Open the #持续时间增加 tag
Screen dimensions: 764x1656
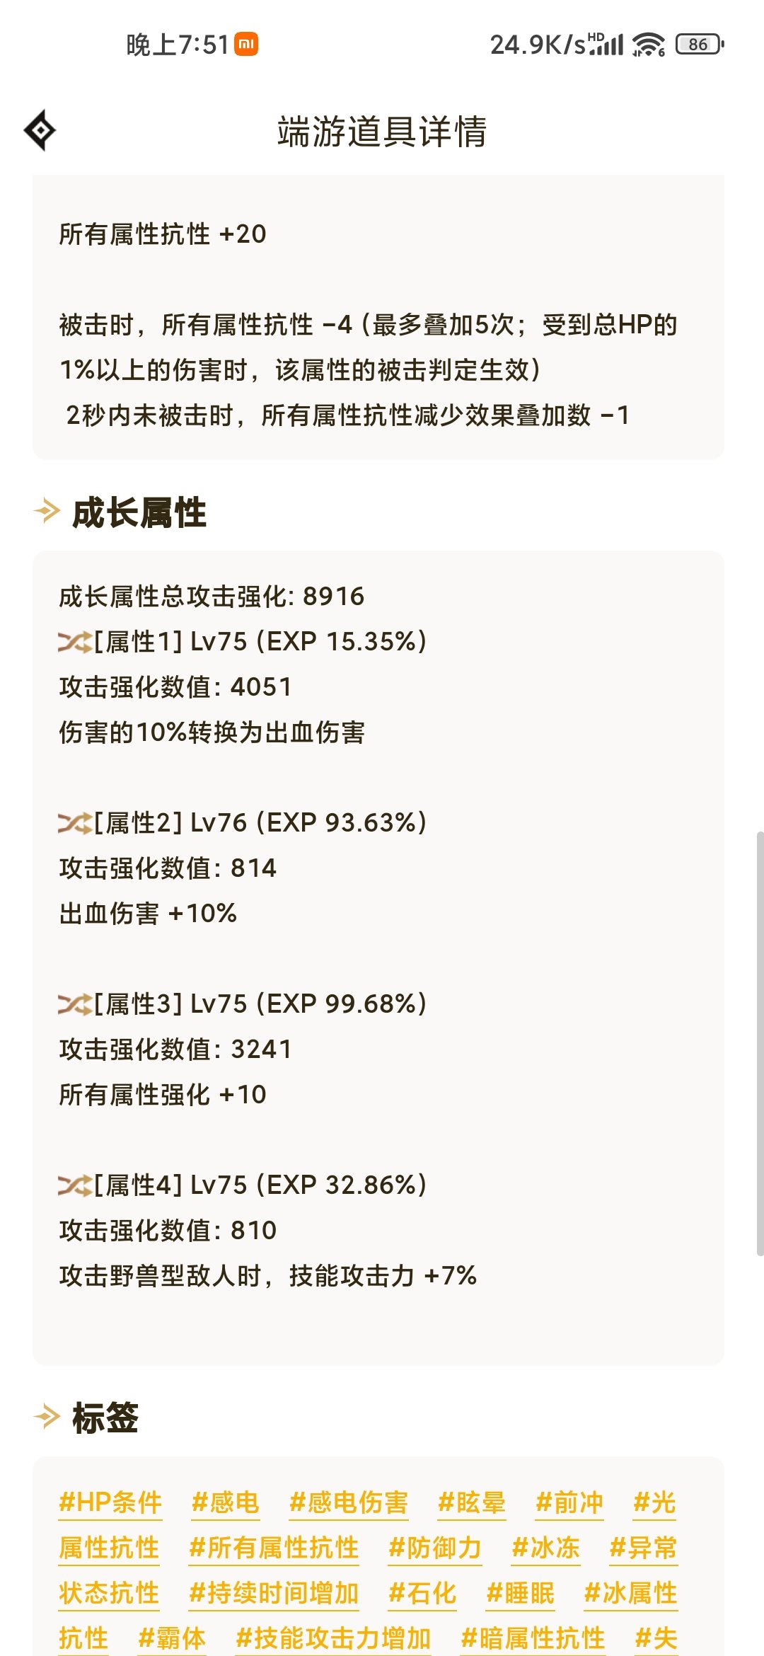[274, 1593]
